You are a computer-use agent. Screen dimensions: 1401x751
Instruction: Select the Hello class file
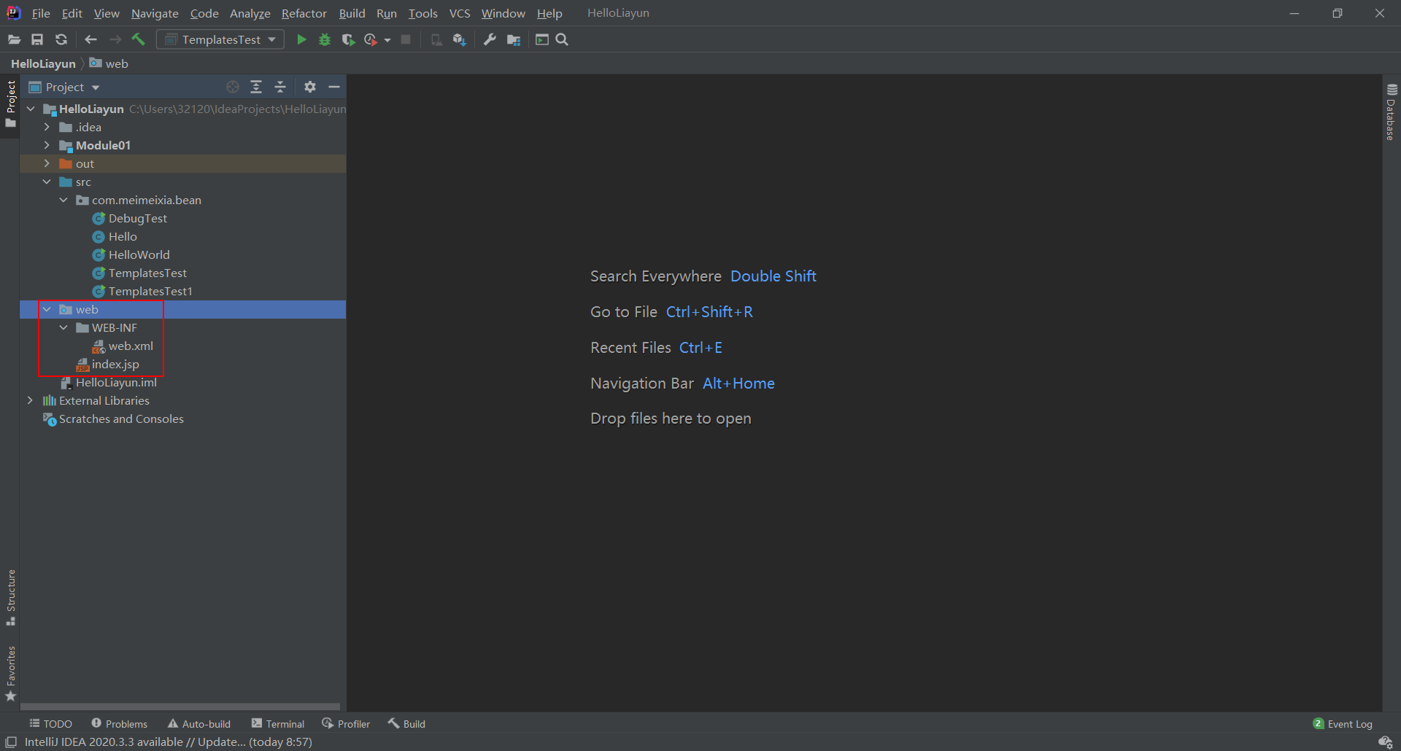122,236
